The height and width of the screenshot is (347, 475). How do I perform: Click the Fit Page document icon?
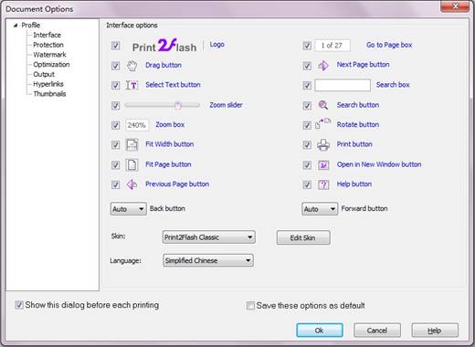point(132,164)
